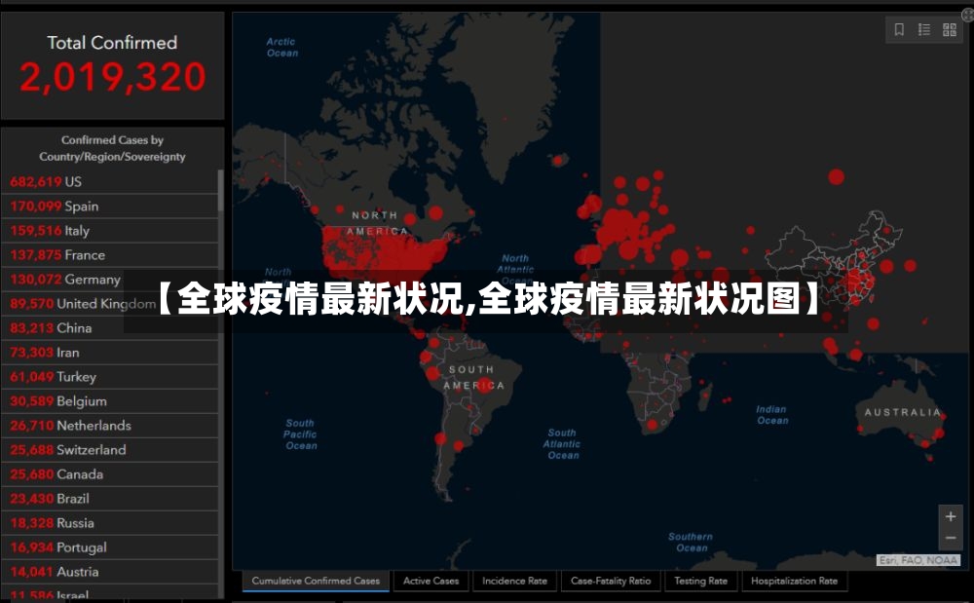The width and height of the screenshot is (974, 603).
Task: Click the Total Confirmed 2,019,320 figure
Action: point(112,77)
